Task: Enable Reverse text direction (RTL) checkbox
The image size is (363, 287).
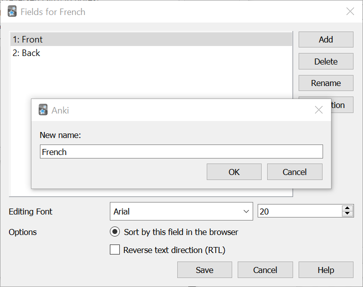Action: click(115, 250)
